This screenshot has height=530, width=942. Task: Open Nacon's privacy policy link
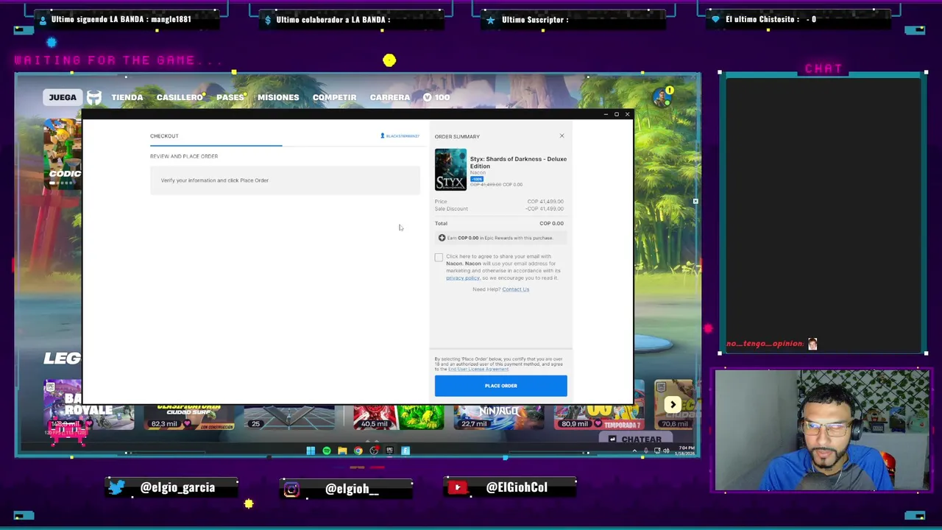pos(462,278)
